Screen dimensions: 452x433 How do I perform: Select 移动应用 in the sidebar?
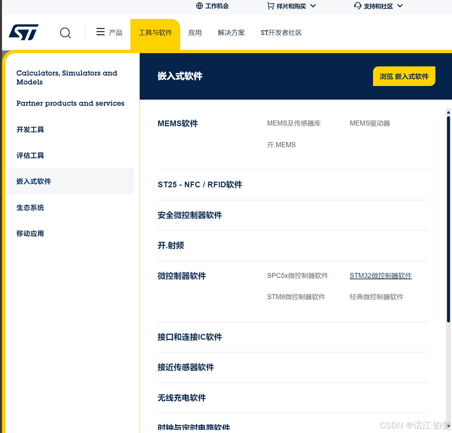(30, 233)
